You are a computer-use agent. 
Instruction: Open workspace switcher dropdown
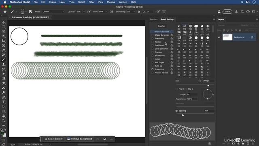[254, 12]
